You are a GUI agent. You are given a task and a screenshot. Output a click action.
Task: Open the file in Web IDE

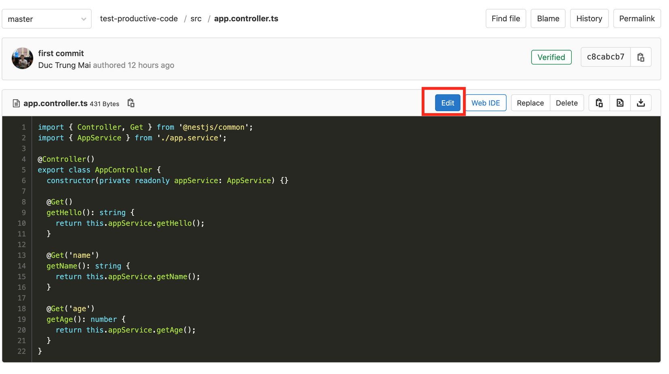(485, 103)
